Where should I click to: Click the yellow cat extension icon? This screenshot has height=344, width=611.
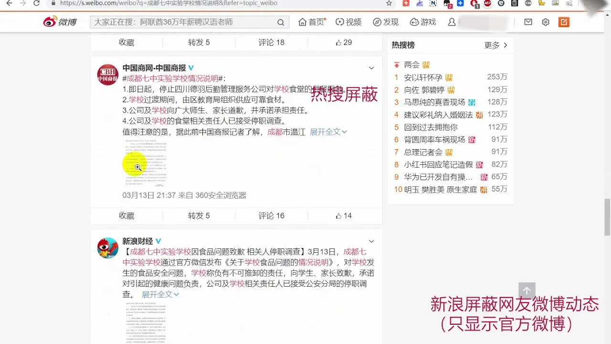point(542,3)
